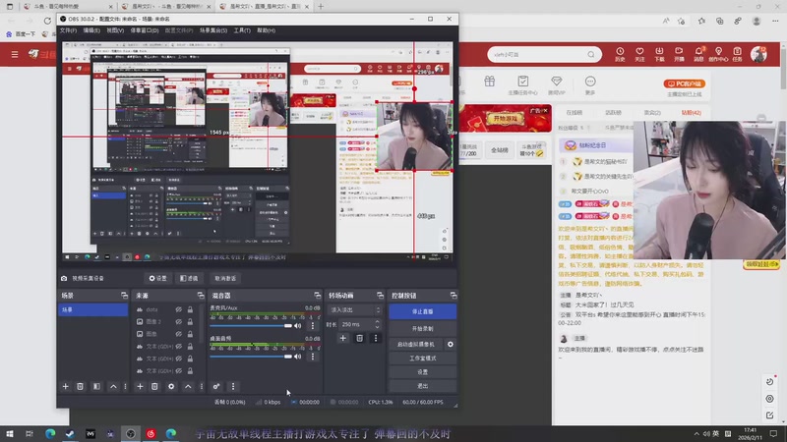Screen dimensions: 787x442
Task: Open Douyu hamburger menu in red header
Action: tap(15, 54)
